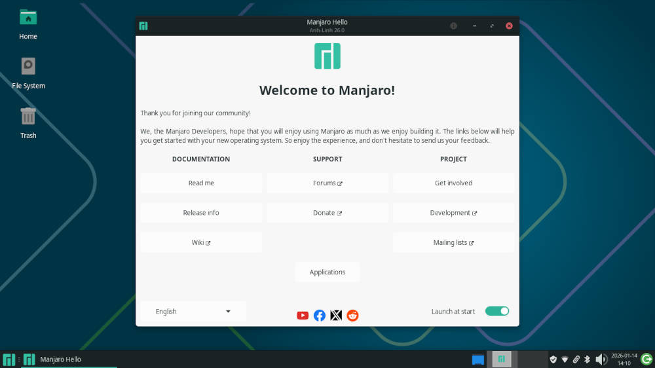
Task: Click the Bluetooth tray icon
Action: tap(588, 359)
